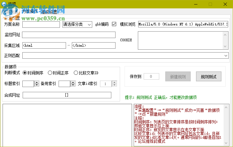Increase 文章id索引 with up arrow
233x147 pixels.
point(114,82)
